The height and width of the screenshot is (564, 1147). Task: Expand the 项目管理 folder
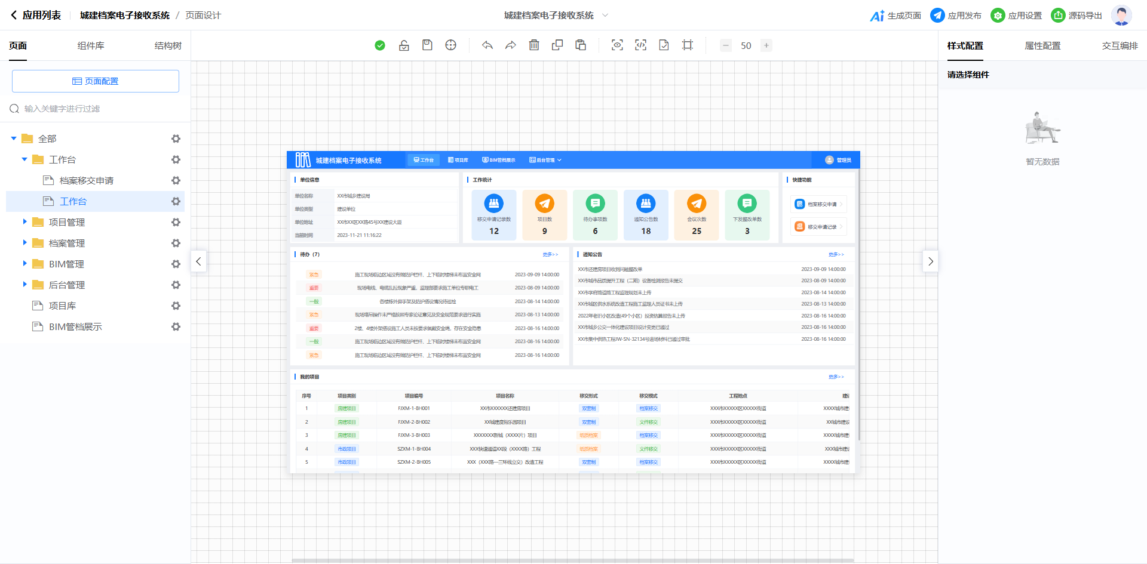(24, 222)
